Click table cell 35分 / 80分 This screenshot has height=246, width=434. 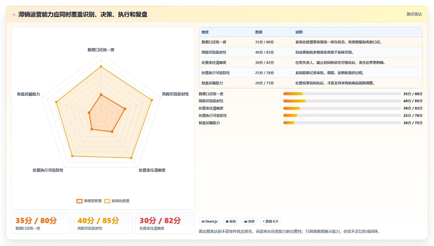coord(265,42)
